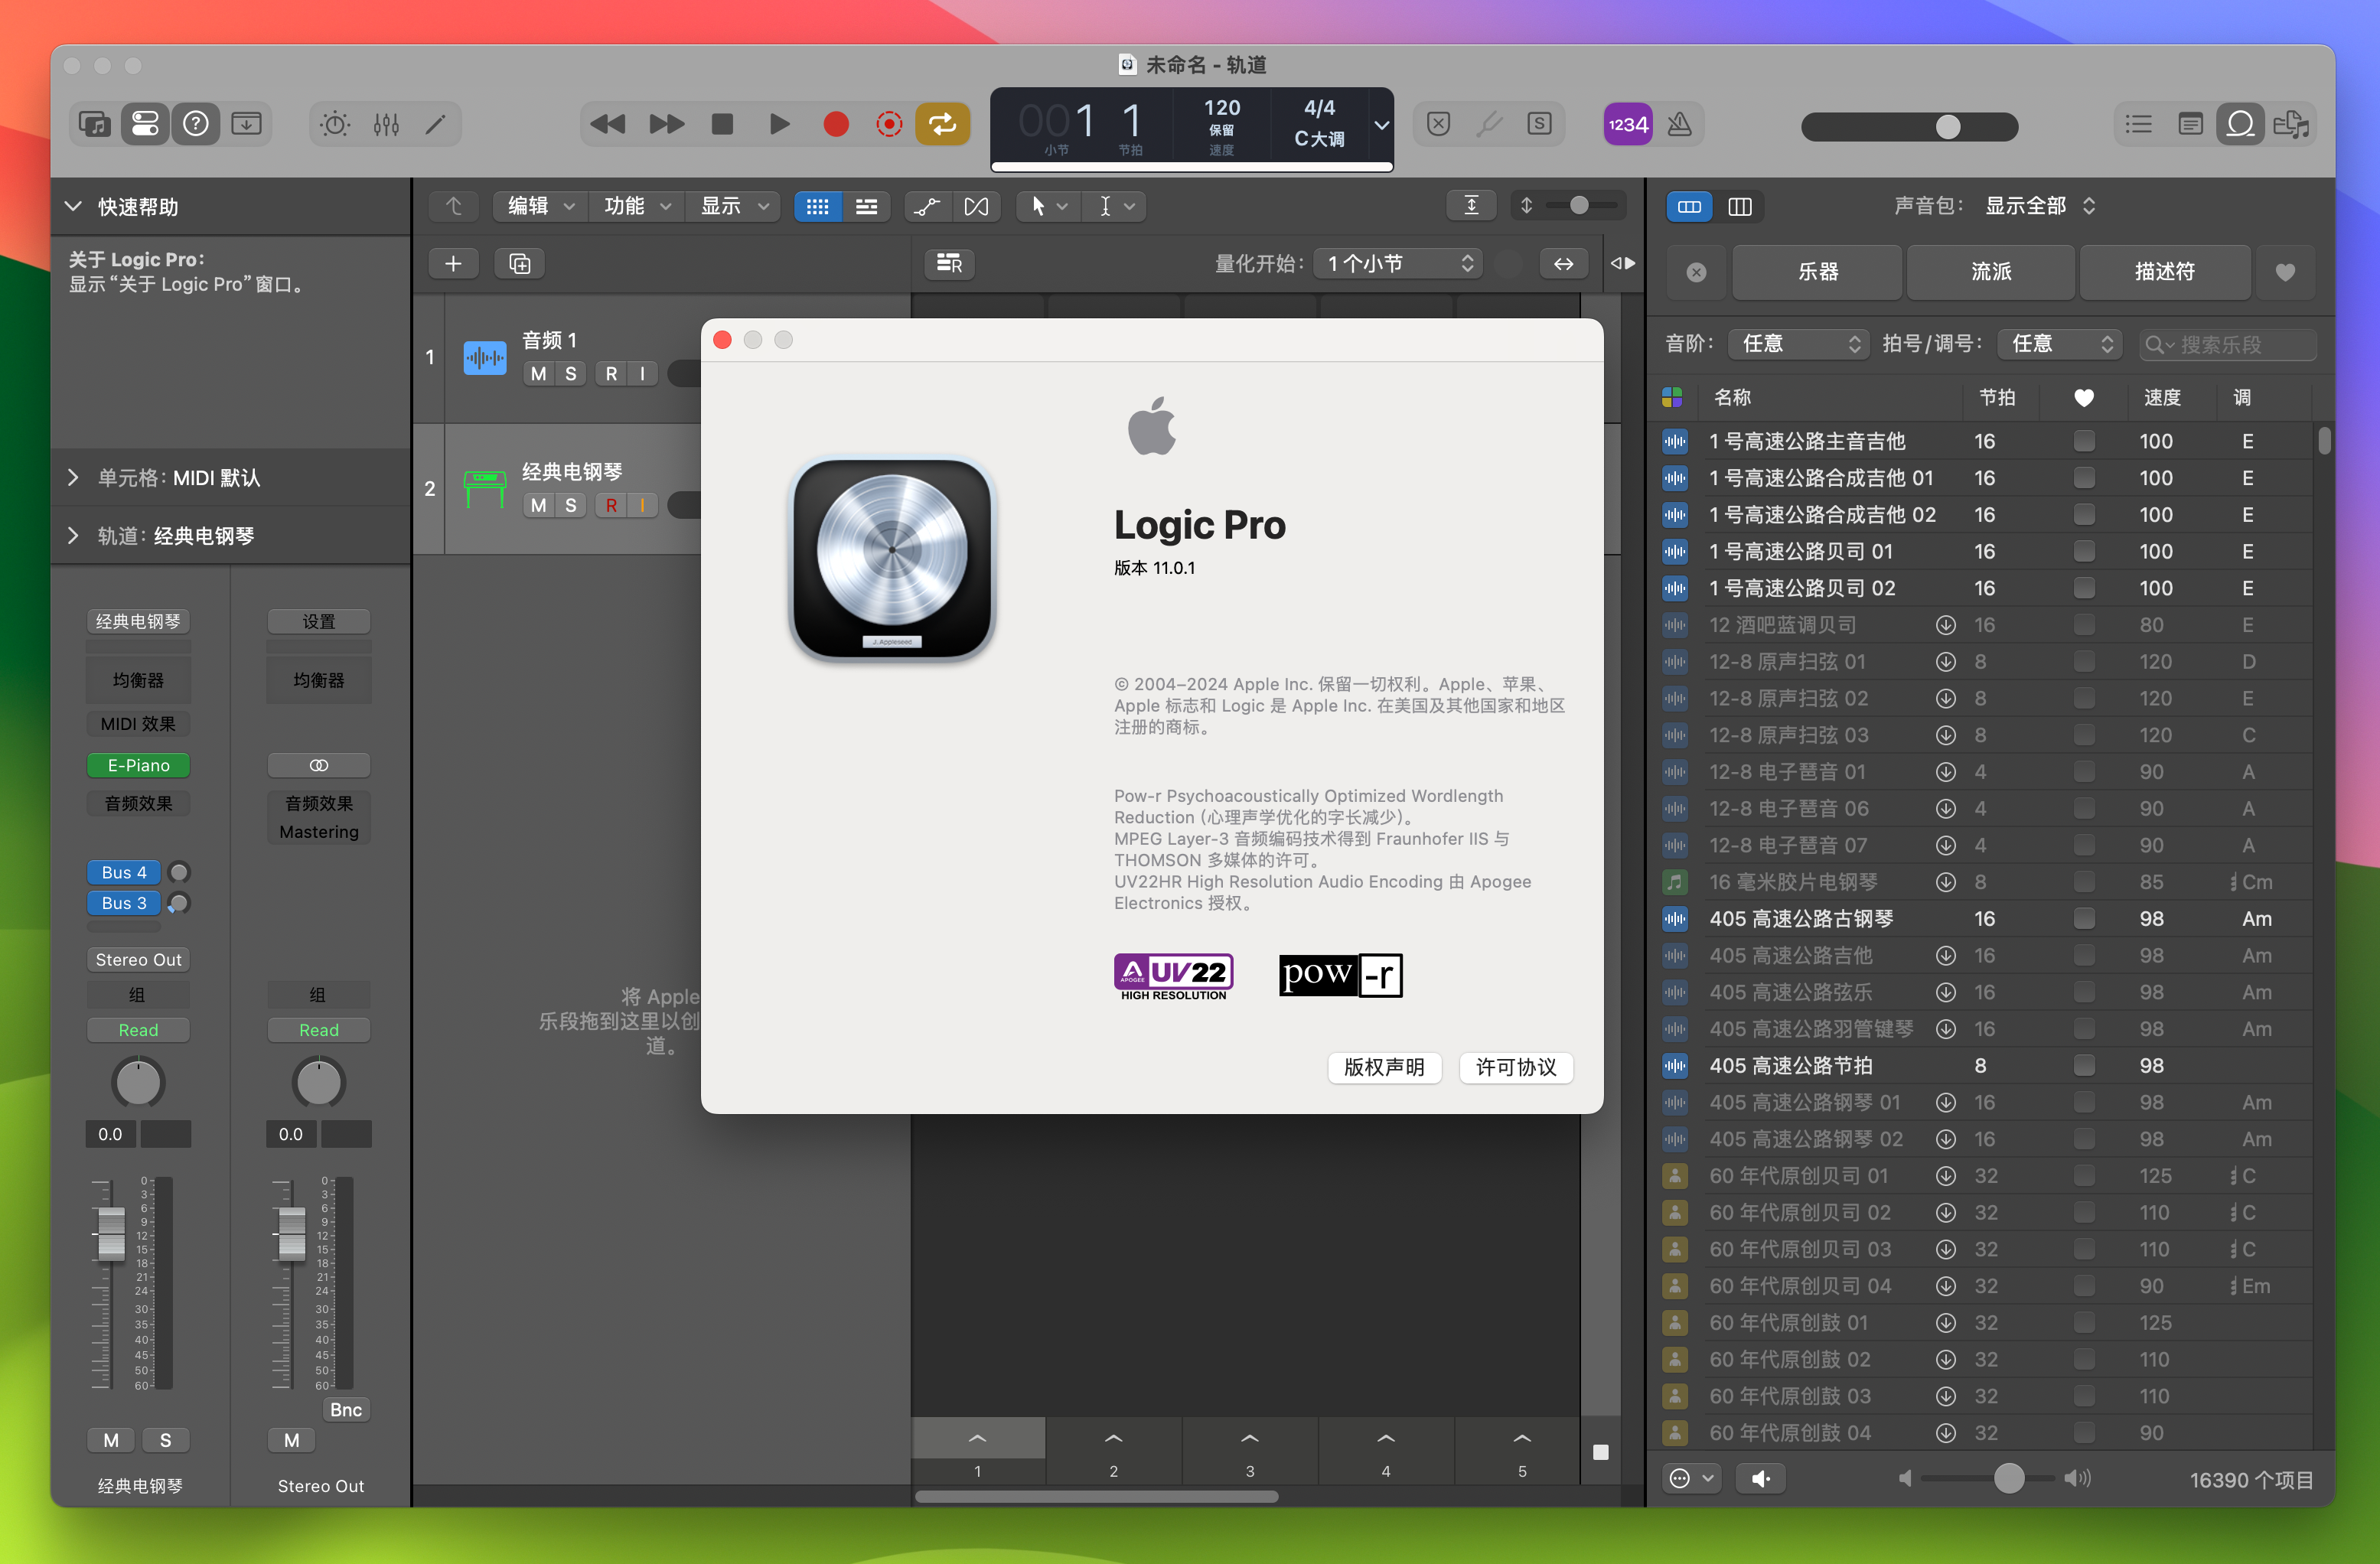2380x1564 pixels.
Task: Duplicate the selected track icon
Action: click(520, 263)
